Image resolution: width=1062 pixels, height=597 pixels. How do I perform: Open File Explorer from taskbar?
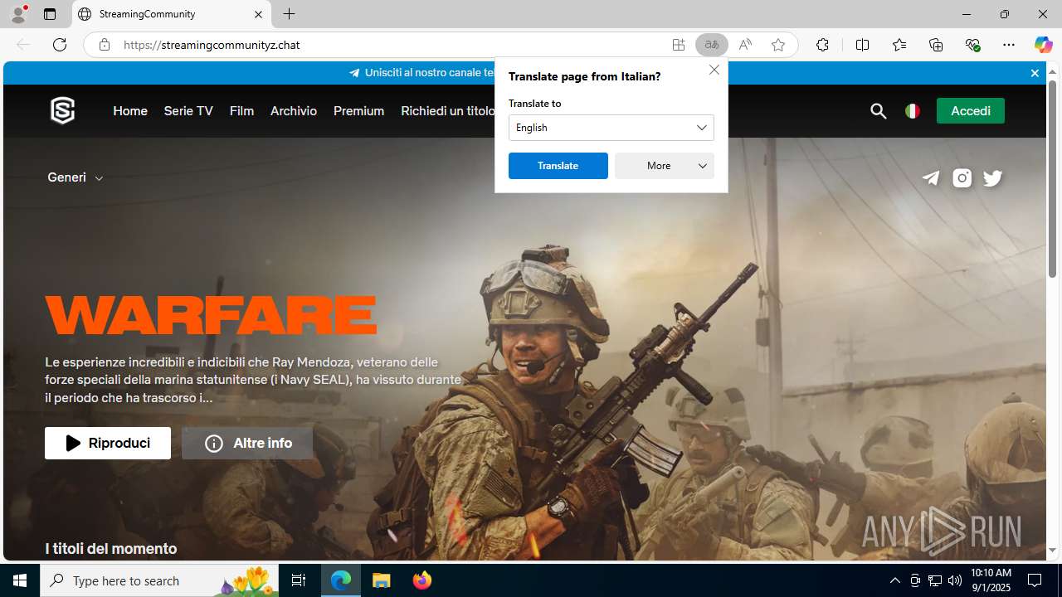382,580
